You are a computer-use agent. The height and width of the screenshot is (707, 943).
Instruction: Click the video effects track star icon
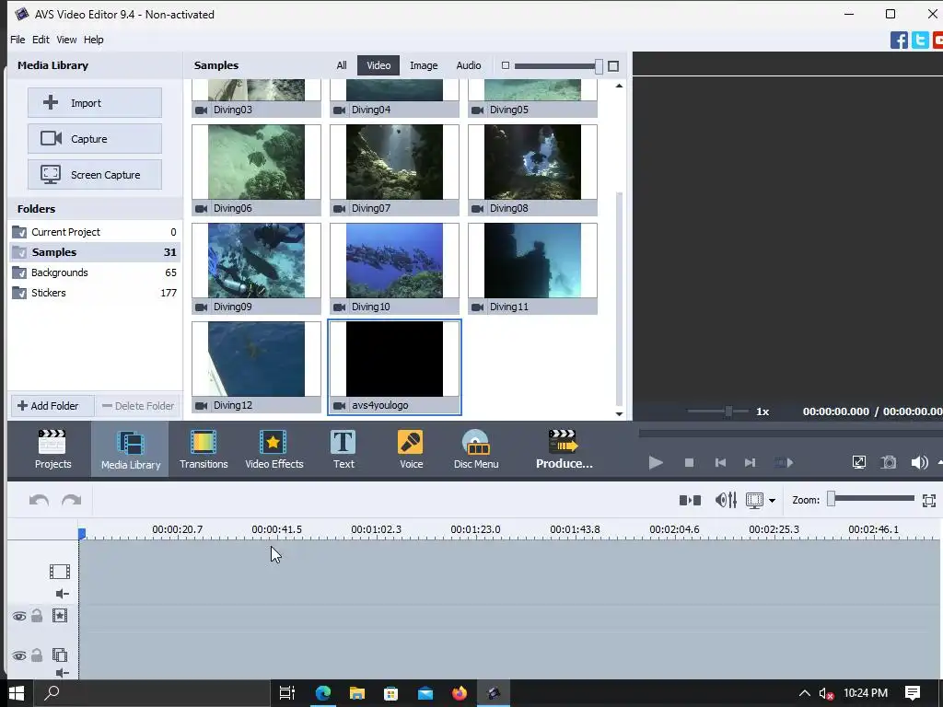click(x=60, y=615)
